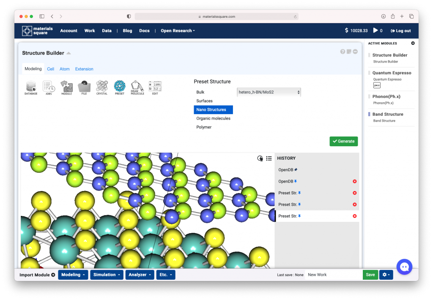Toggle pin on second OpenDB history entry
The height and width of the screenshot is (300, 433).
pos(296,181)
